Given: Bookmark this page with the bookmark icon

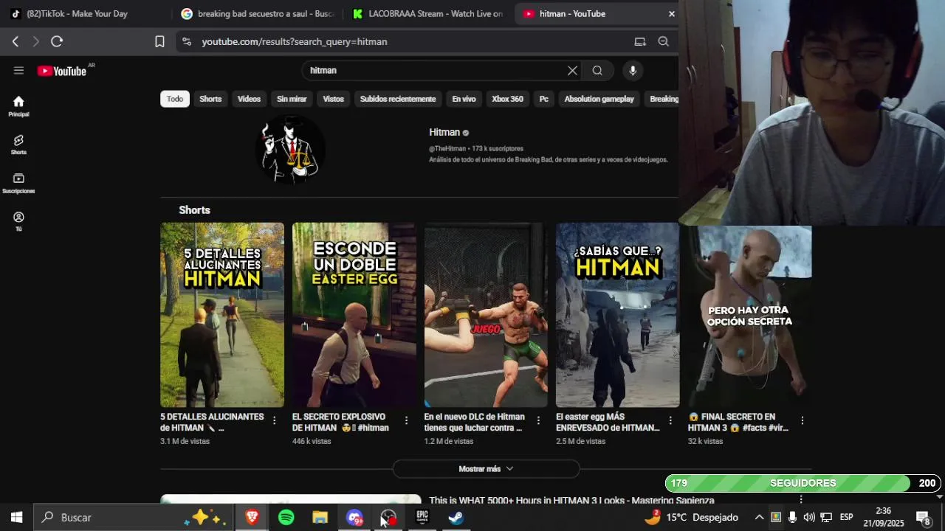Looking at the screenshot, I should (159, 42).
